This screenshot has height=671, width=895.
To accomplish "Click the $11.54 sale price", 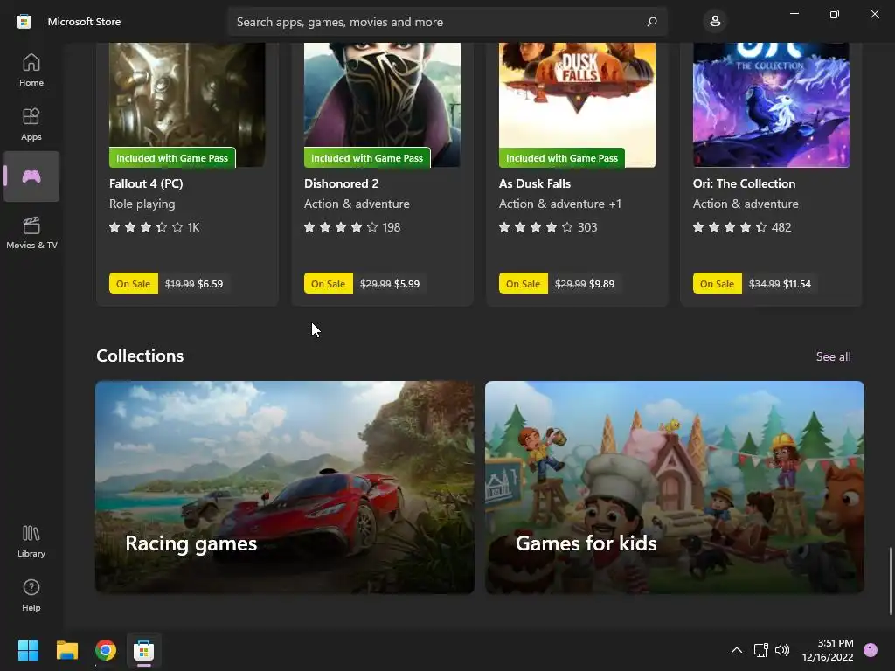I will point(797,284).
